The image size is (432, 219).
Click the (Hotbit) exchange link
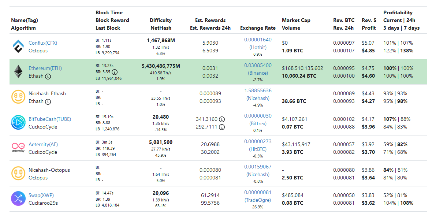(x=258, y=47)
